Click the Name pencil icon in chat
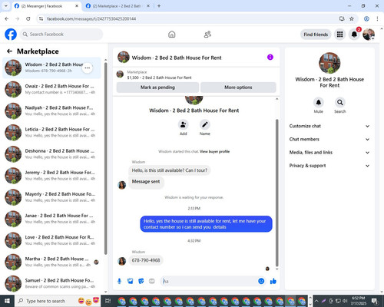384x307 pixels. click(205, 124)
